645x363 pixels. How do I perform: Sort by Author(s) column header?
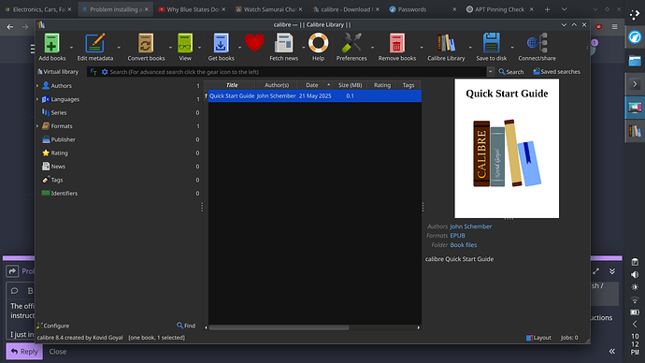(x=277, y=85)
